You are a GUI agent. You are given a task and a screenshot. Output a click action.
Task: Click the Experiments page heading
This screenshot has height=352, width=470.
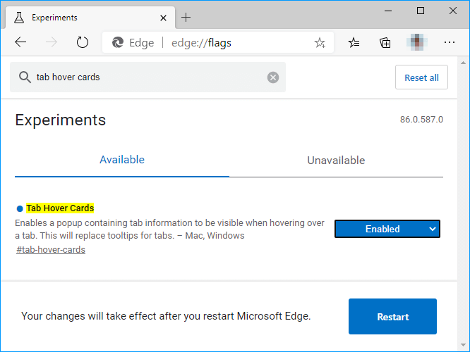[x=61, y=120]
